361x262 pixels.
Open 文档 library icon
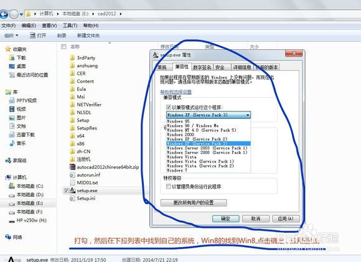pos(12,126)
